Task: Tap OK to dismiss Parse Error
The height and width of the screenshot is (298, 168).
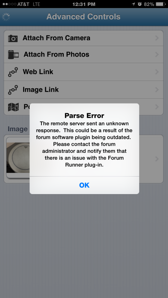Action: point(84,185)
